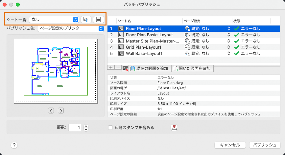Screen dimensions: 285x155
Task: Click layout icon beside Grid Plan-Layout1
Action: coord(121,47)
